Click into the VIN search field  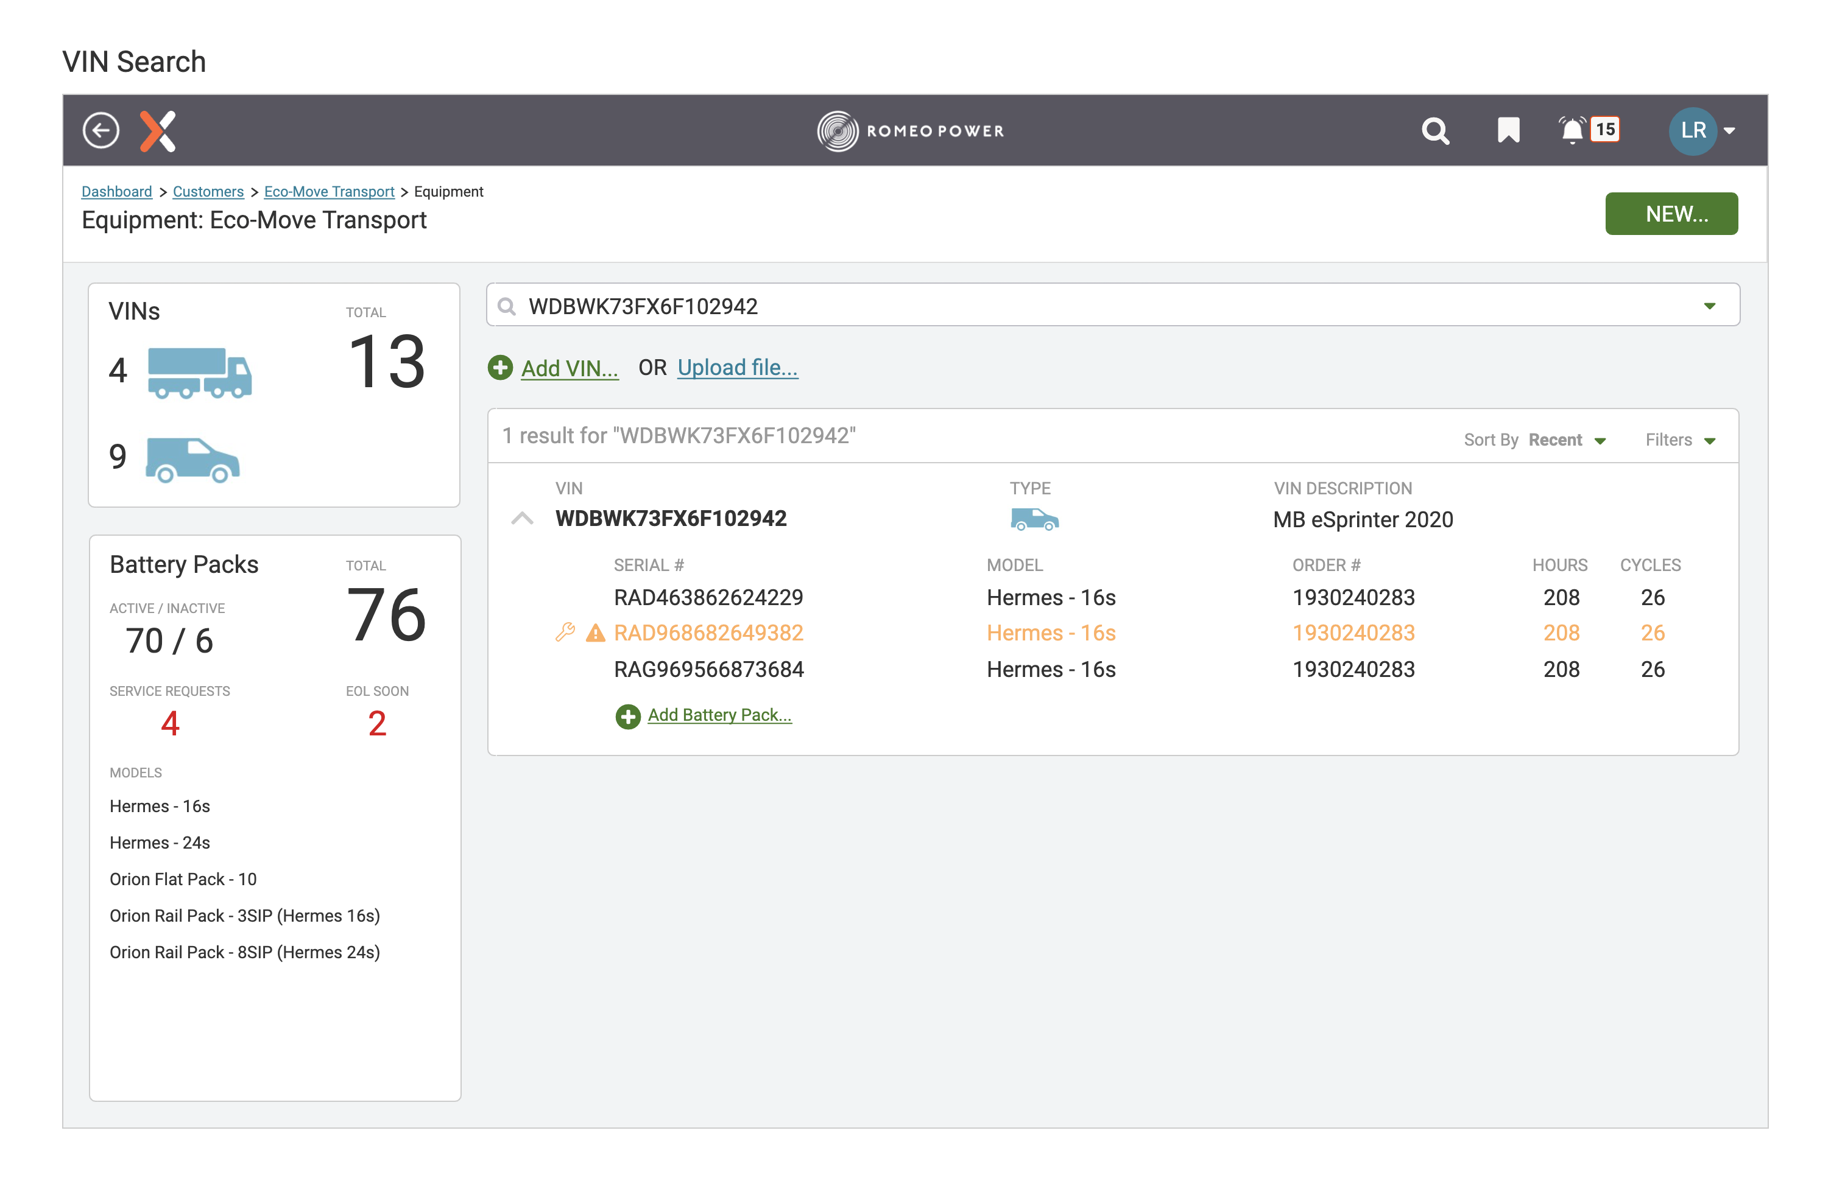(1112, 306)
